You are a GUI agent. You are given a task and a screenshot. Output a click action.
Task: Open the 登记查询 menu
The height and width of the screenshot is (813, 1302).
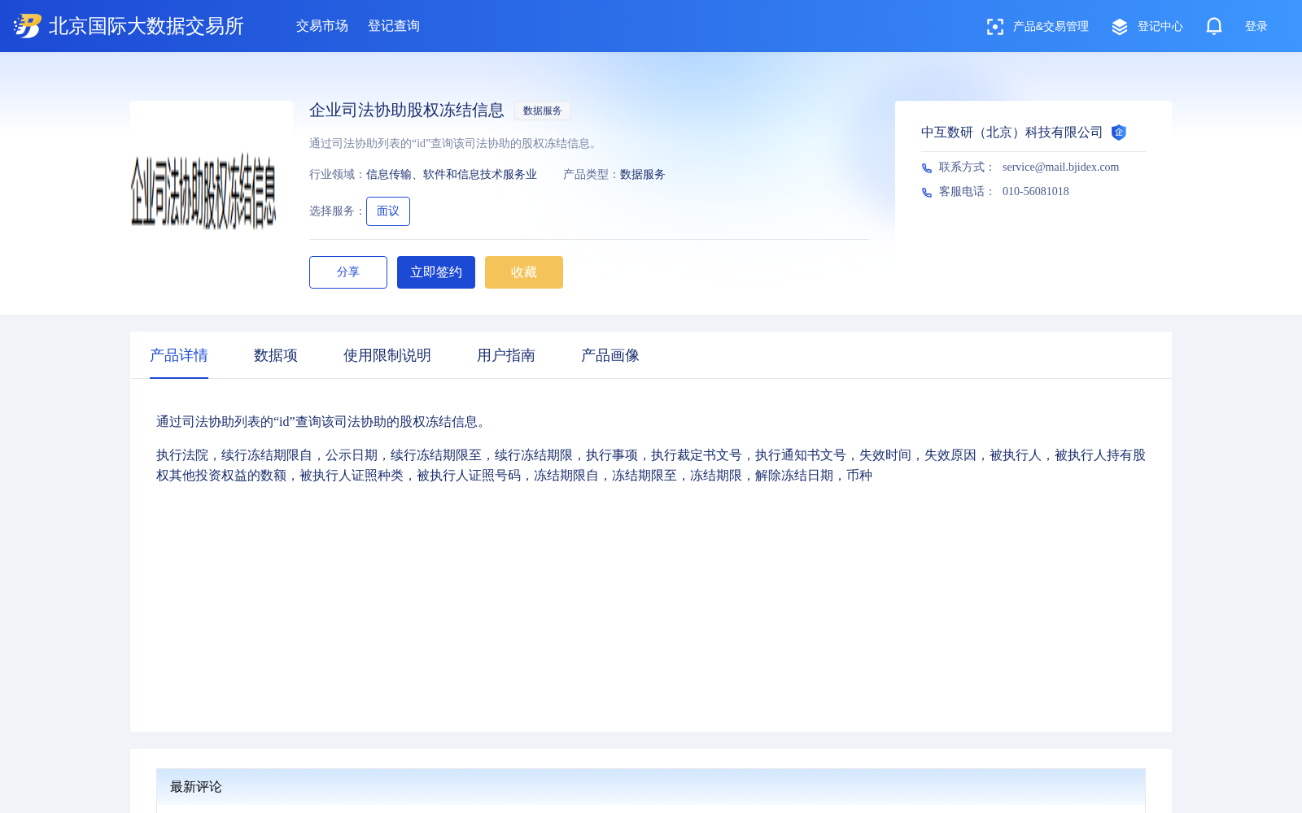pos(394,26)
